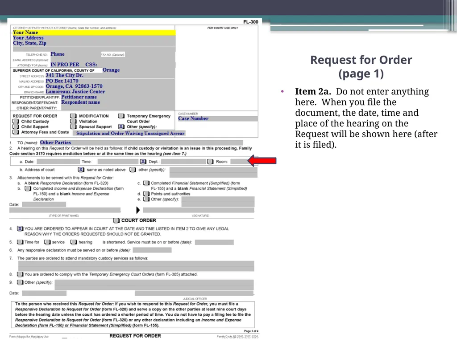Click the hearing Date field in item 2a
The height and width of the screenshot is (342, 457).
click(58, 161)
